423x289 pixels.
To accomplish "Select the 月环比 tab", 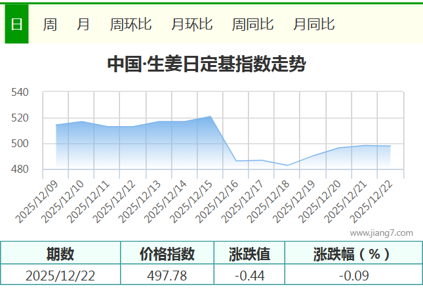I will tap(192, 24).
